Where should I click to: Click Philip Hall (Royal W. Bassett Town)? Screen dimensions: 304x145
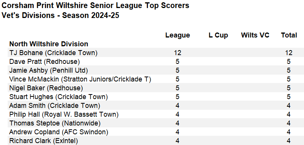[x=64, y=114]
